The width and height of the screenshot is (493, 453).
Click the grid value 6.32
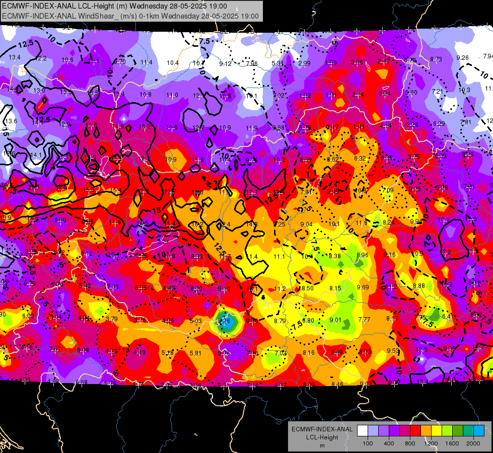pos(360,158)
